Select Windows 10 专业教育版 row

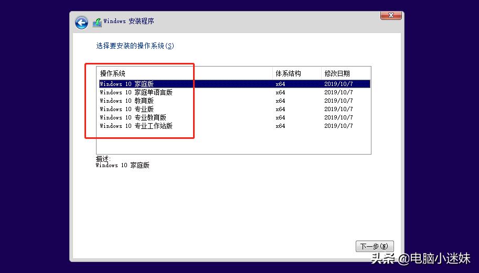point(235,117)
